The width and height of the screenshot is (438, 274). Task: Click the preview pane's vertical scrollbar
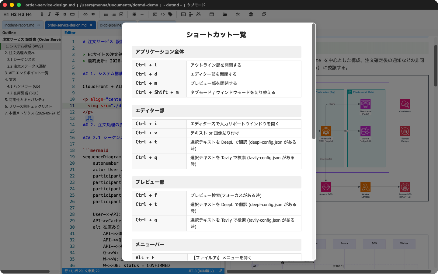(x=436, y=65)
